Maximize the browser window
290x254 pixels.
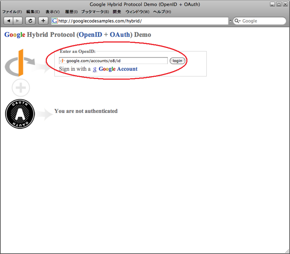coord(279,4)
